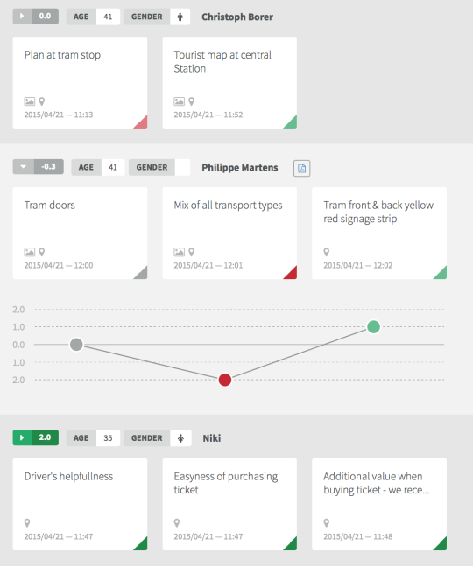Open the Easyness of purchasing ticket card
Image resolution: width=473 pixels, height=566 pixels.
click(229, 504)
